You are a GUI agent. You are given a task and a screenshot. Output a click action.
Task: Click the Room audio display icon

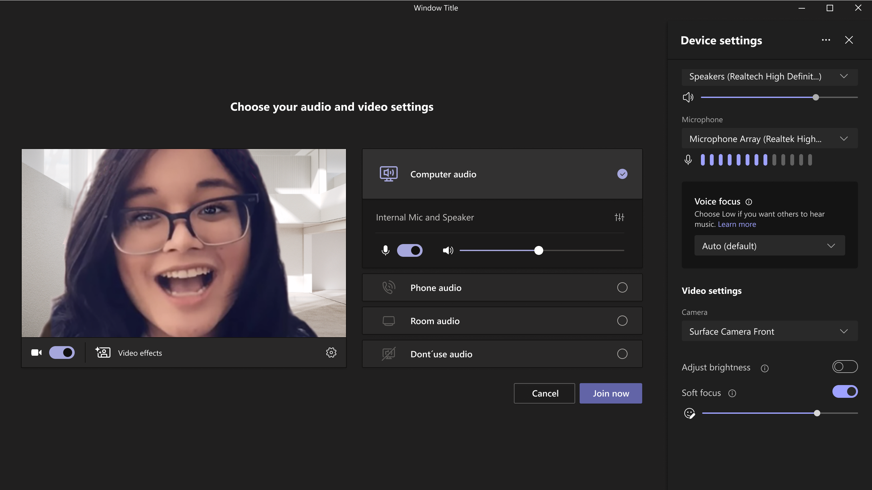click(x=389, y=321)
